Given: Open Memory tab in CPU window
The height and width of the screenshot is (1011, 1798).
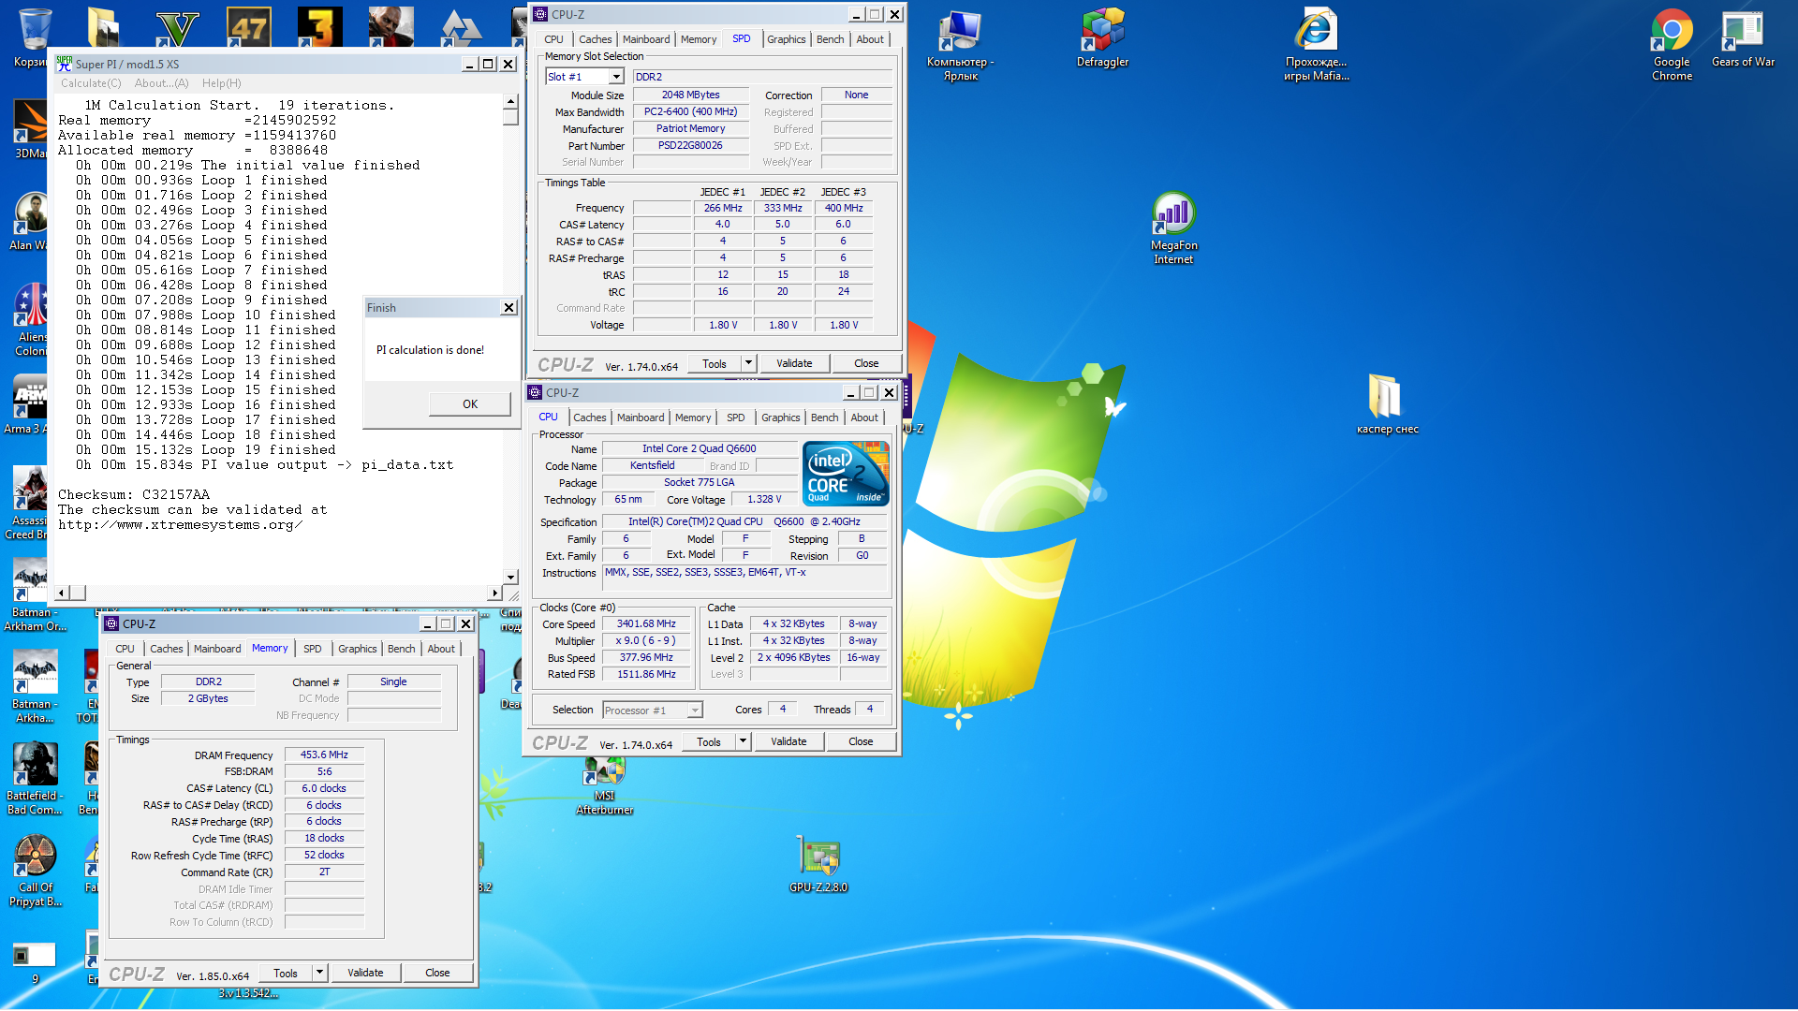Looking at the screenshot, I should click(x=693, y=418).
